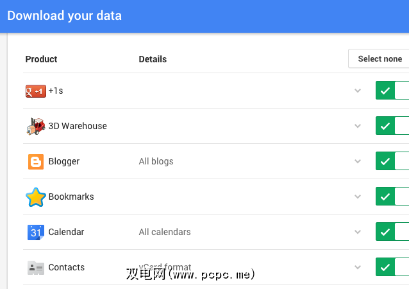The width and height of the screenshot is (409, 289).
Task: Click the Bookmarks star icon
Action: [35, 197]
